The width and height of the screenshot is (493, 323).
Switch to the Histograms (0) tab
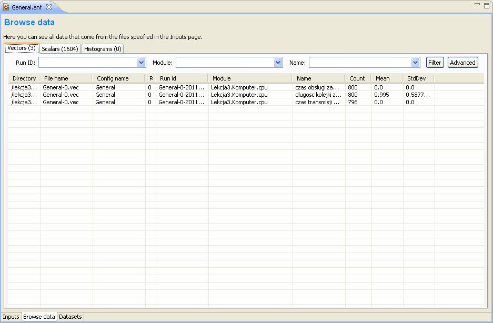(x=103, y=49)
